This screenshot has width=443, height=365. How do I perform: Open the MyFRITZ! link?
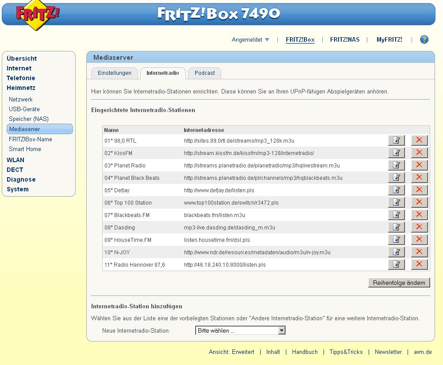coord(389,40)
